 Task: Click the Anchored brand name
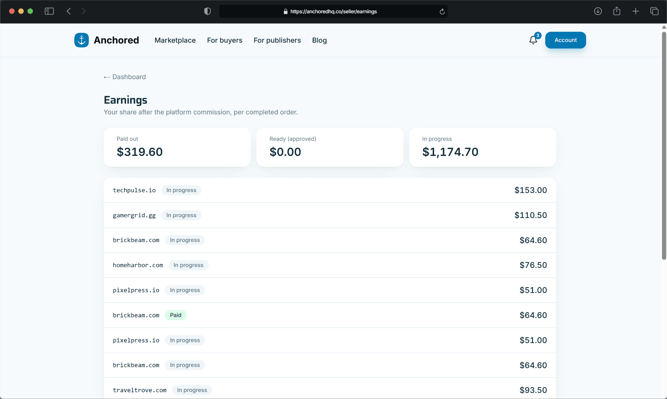pos(117,40)
